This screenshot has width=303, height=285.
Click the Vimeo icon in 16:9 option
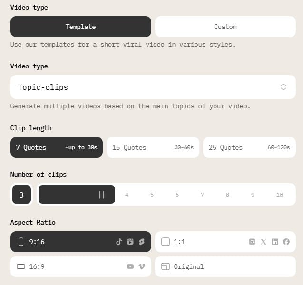(142, 266)
